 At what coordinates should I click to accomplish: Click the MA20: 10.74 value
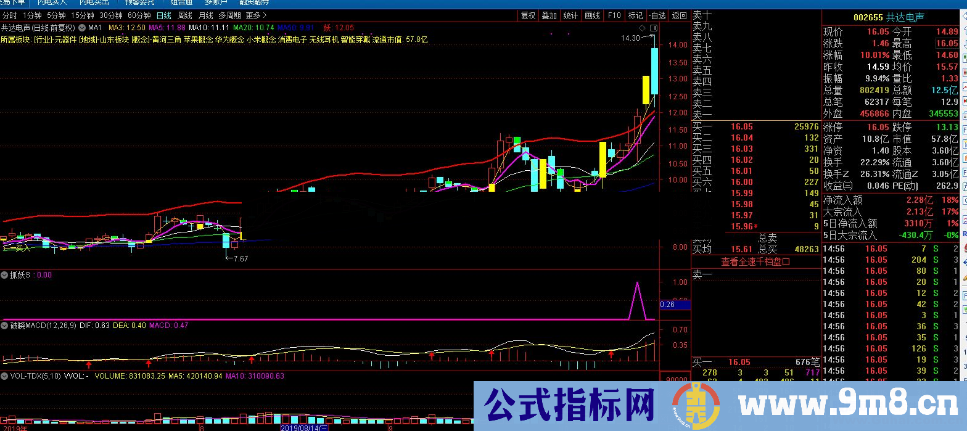click(253, 28)
